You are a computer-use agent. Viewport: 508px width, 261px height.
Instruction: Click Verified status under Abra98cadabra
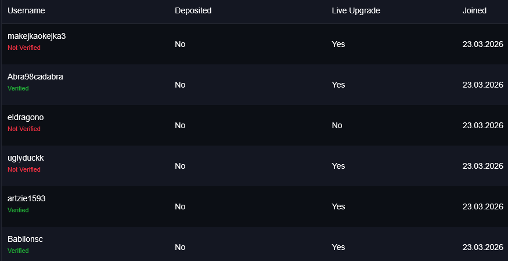click(18, 88)
